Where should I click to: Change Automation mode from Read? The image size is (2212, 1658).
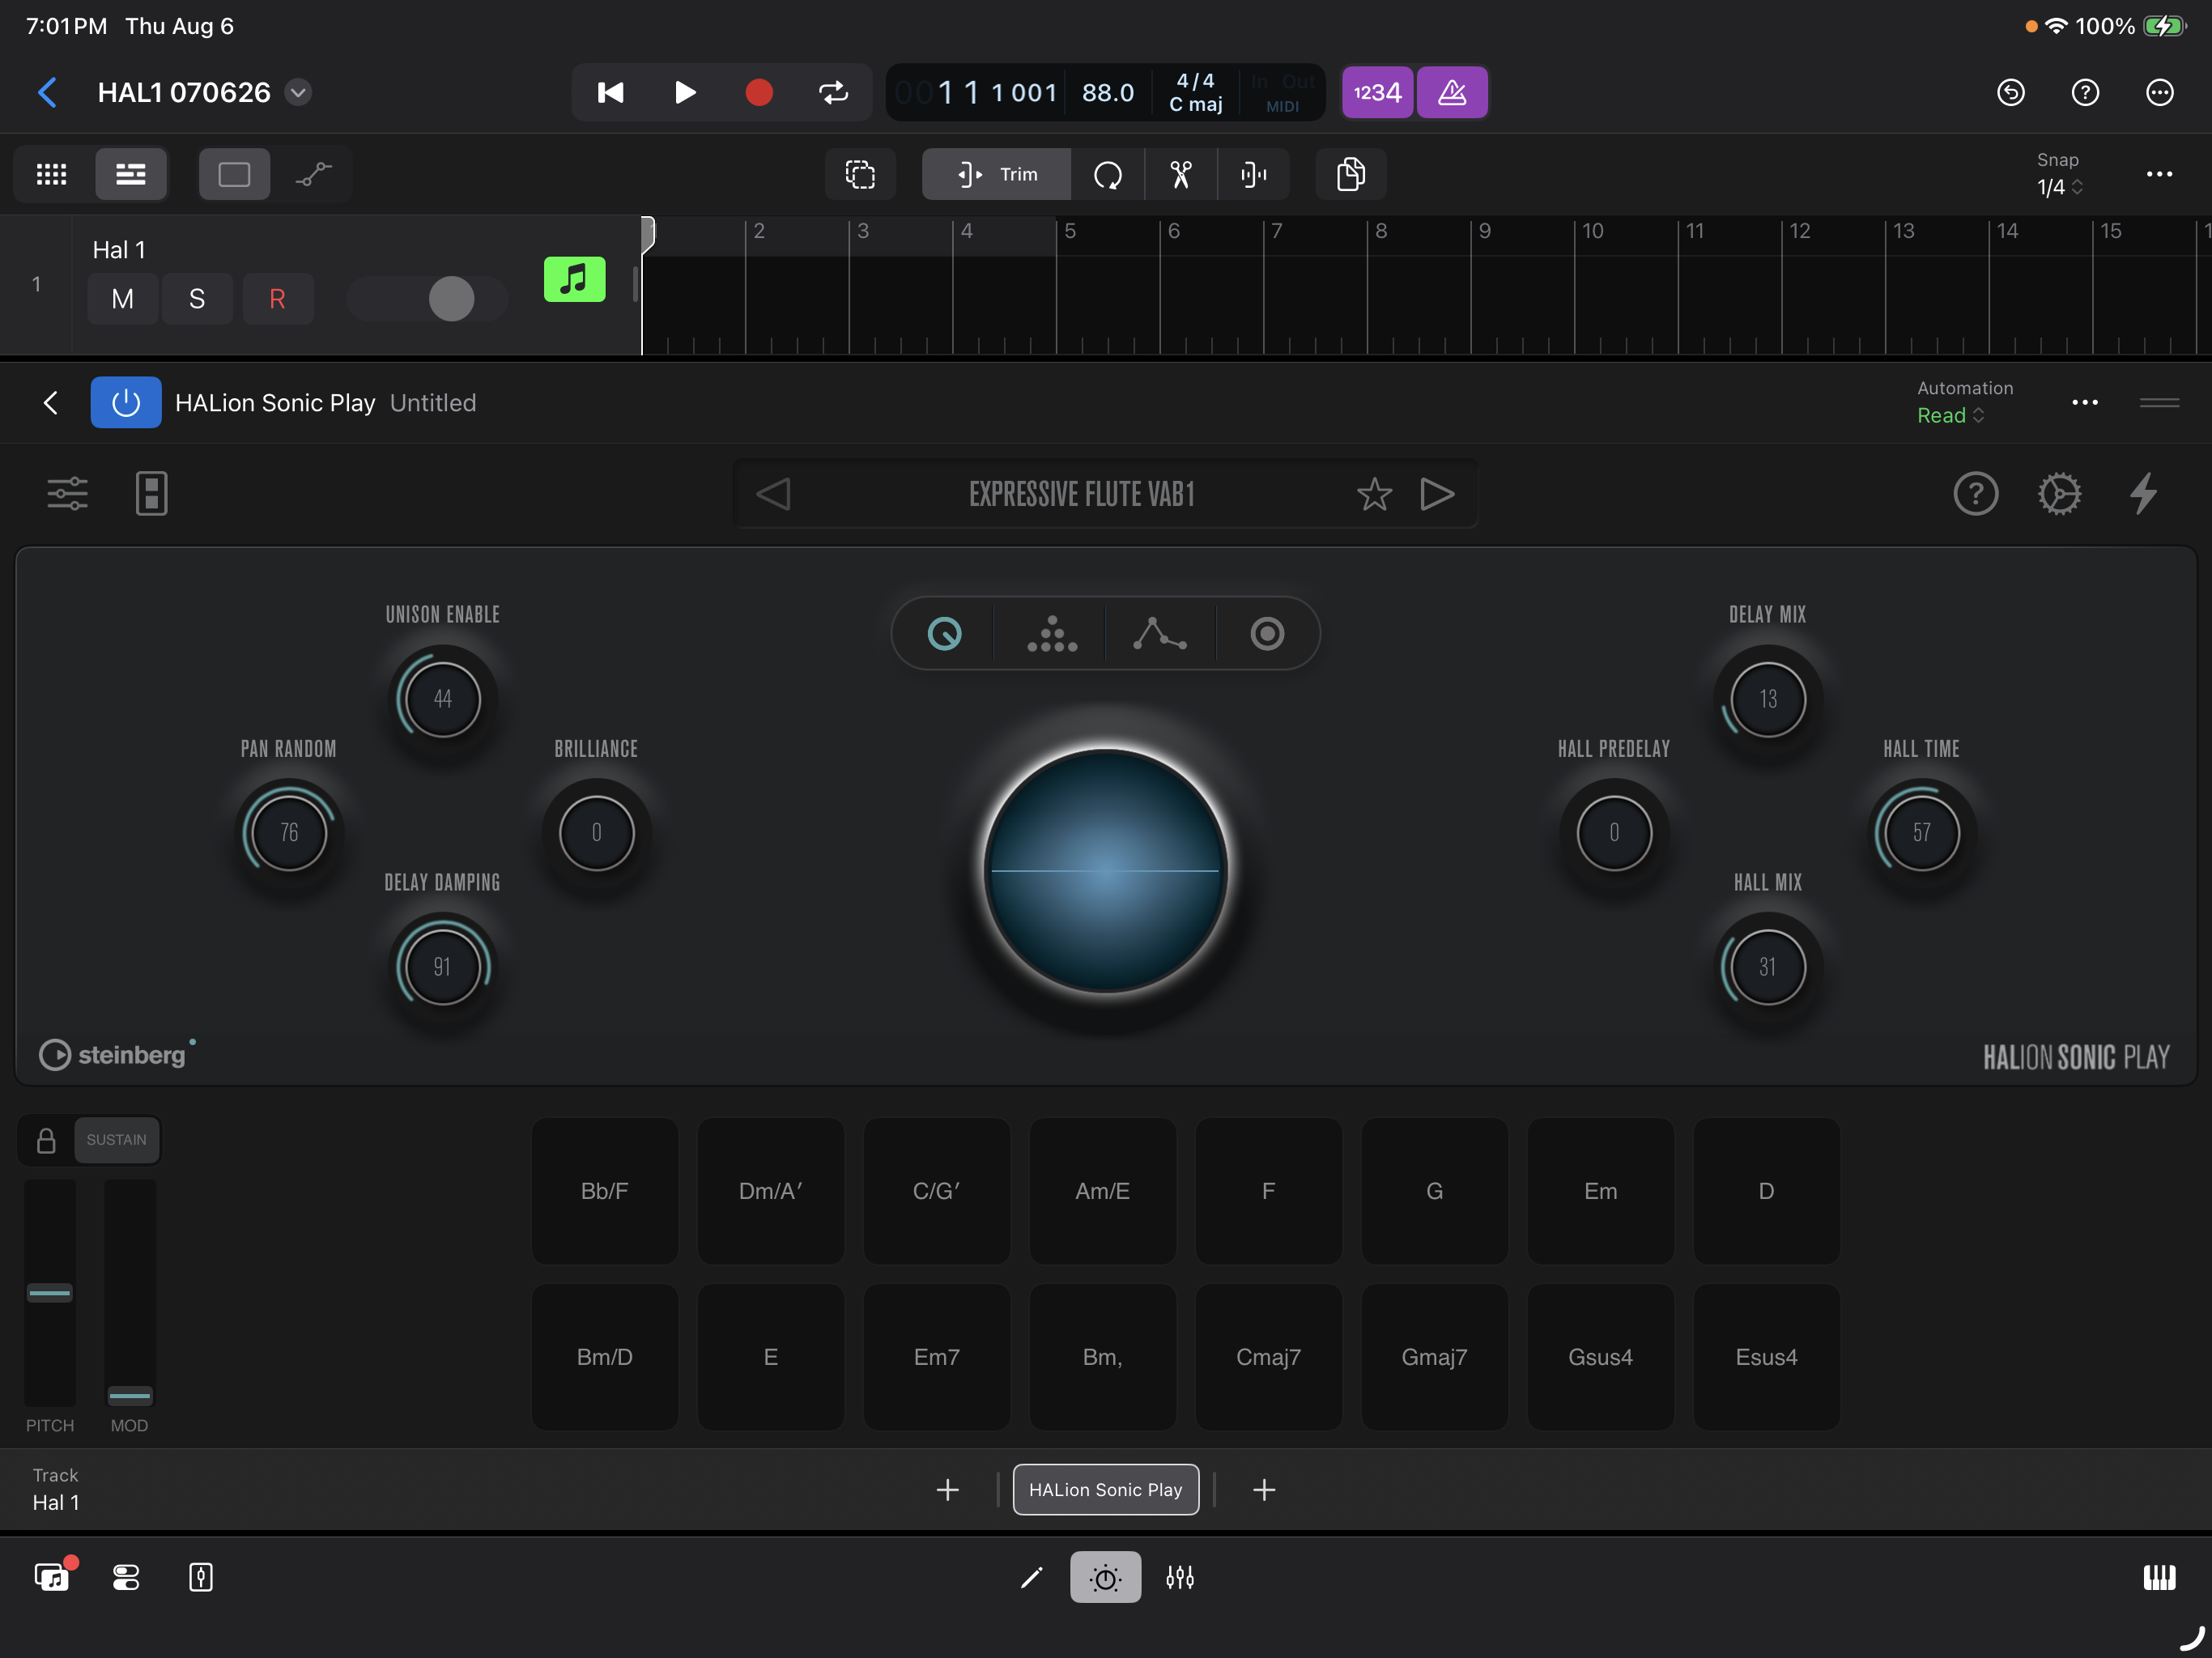(x=1950, y=415)
